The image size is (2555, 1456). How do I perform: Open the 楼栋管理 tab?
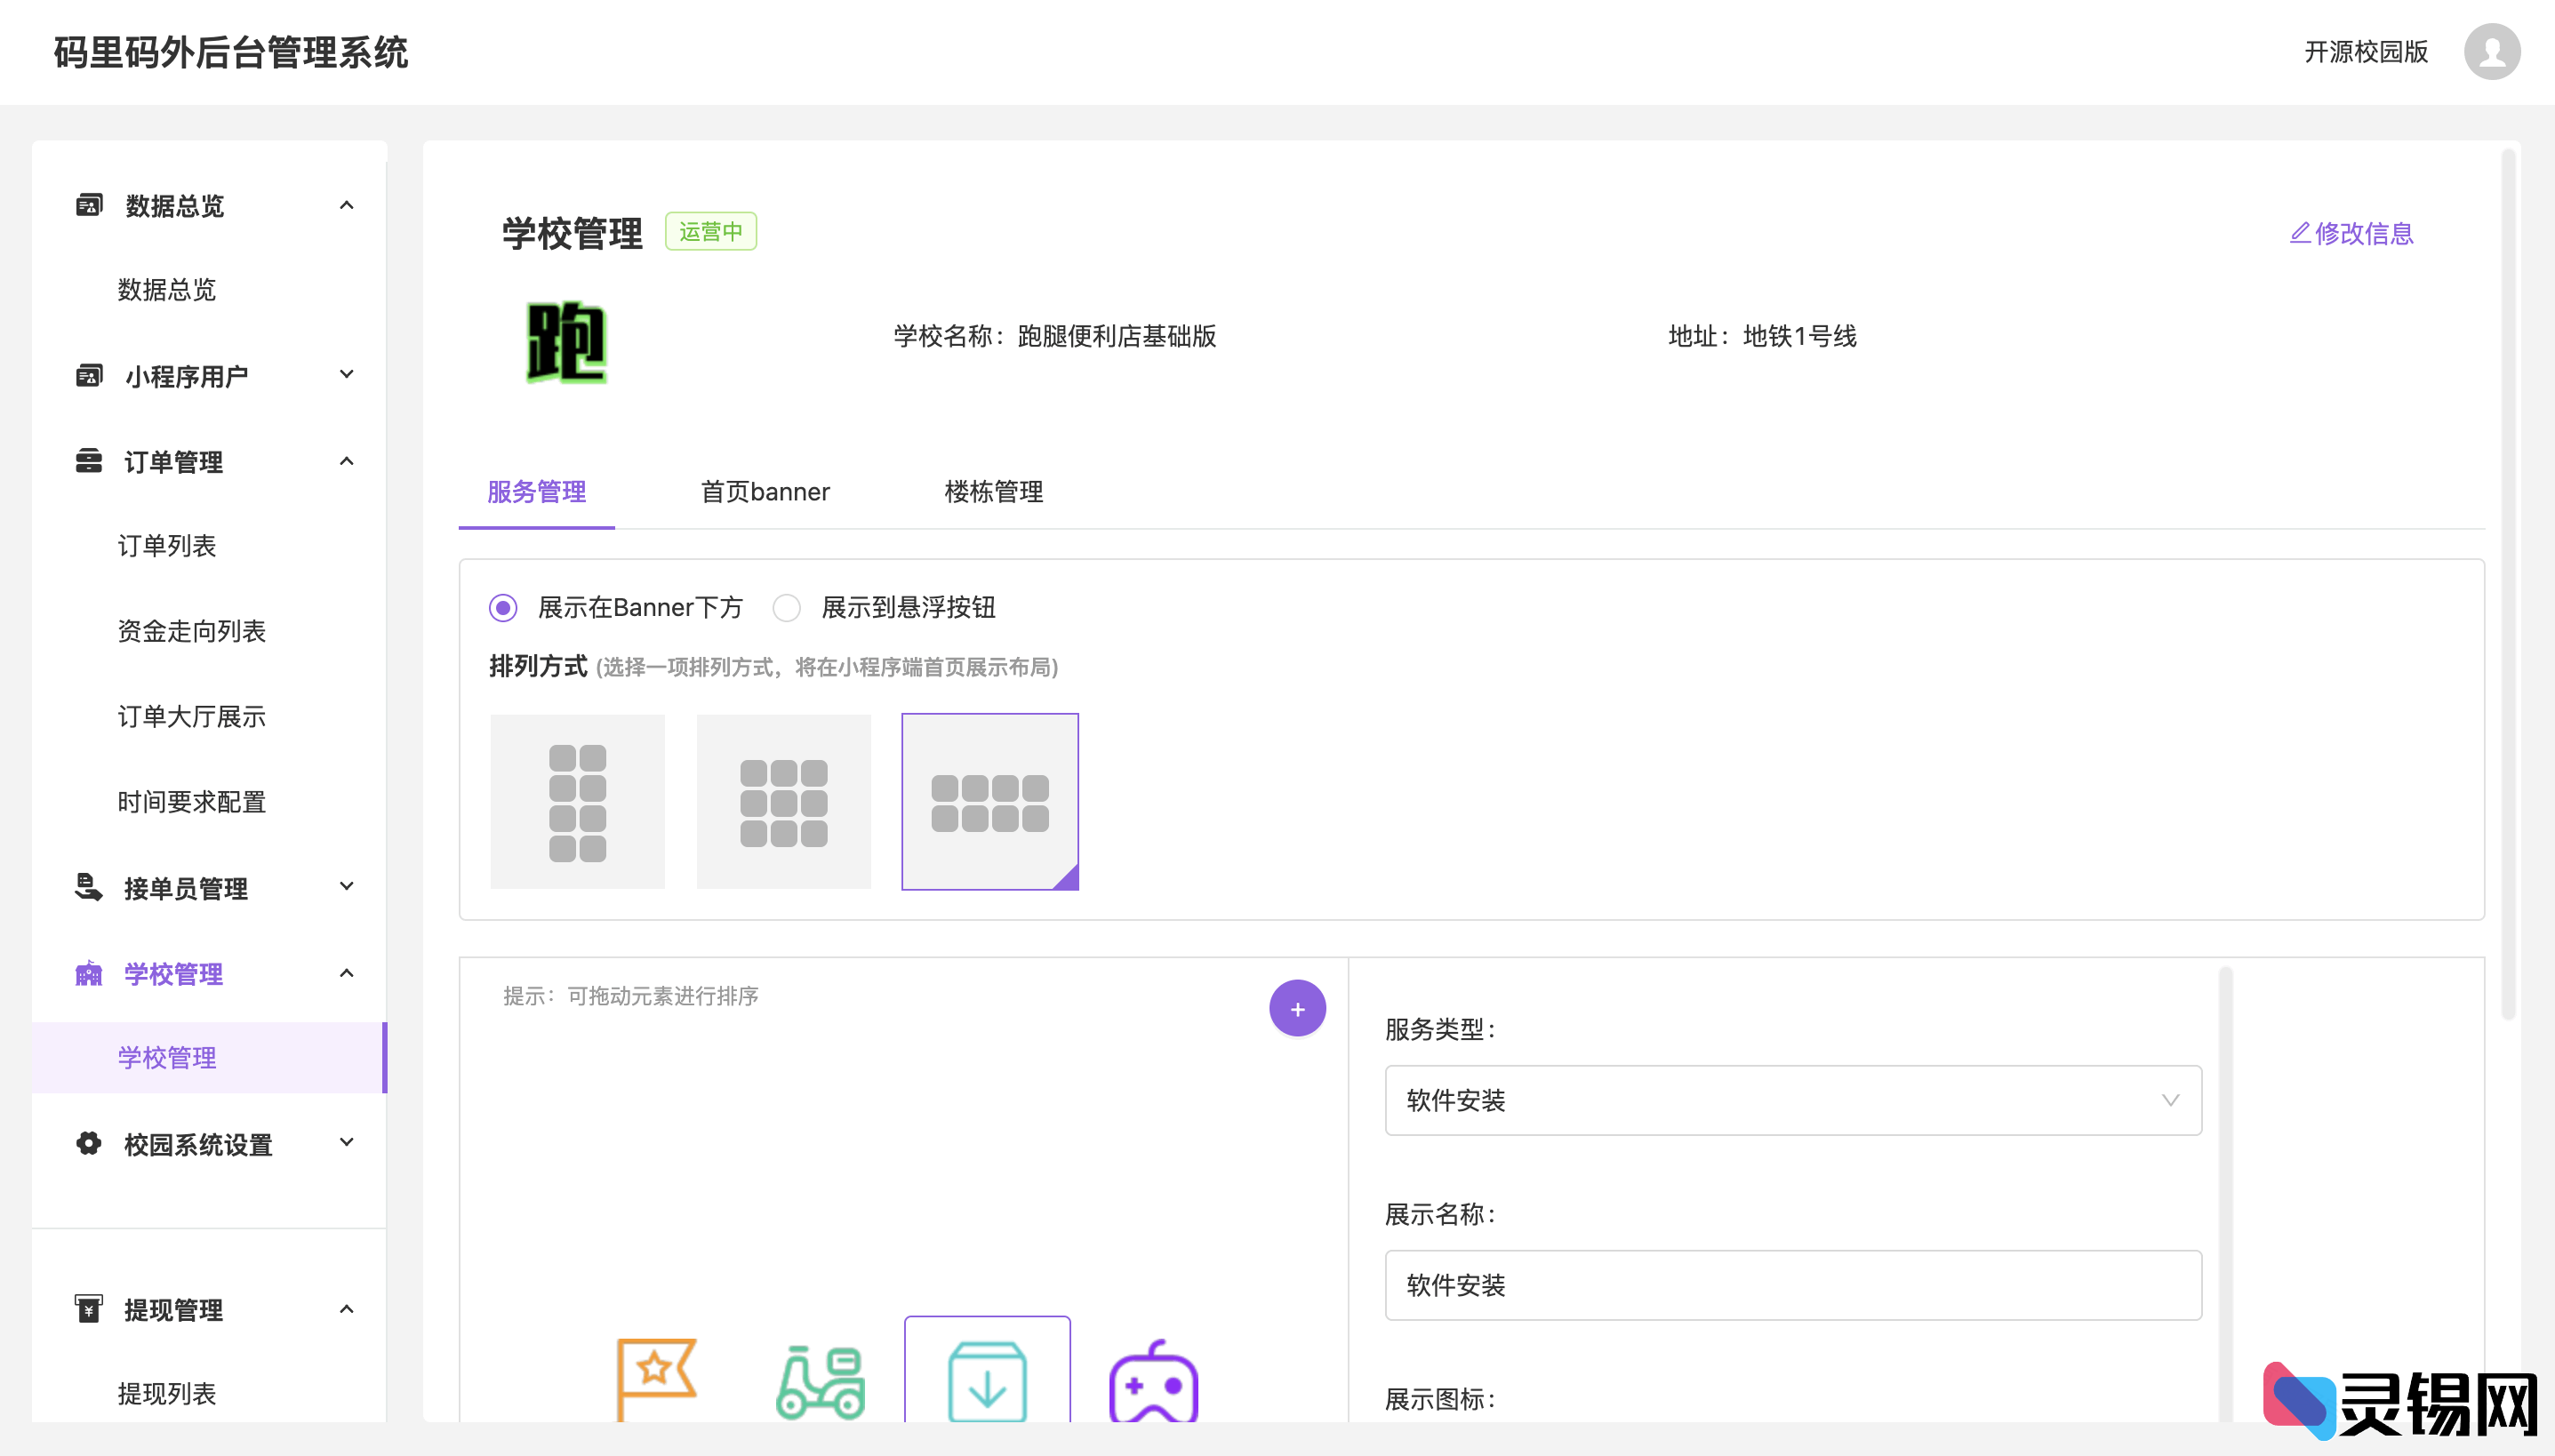click(x=992, y=491)
